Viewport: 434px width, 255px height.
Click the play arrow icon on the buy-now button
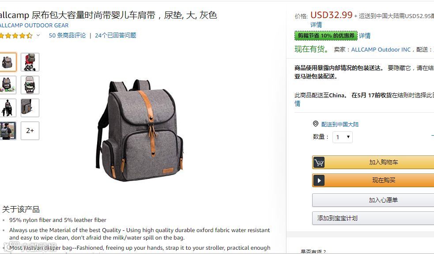319,181
